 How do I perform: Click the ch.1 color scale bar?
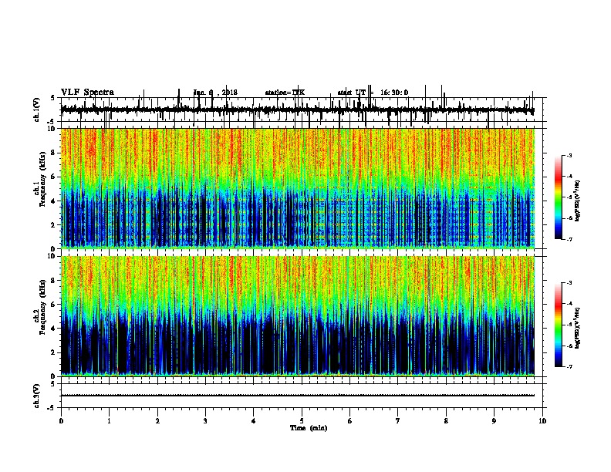(x=559, y=197)
